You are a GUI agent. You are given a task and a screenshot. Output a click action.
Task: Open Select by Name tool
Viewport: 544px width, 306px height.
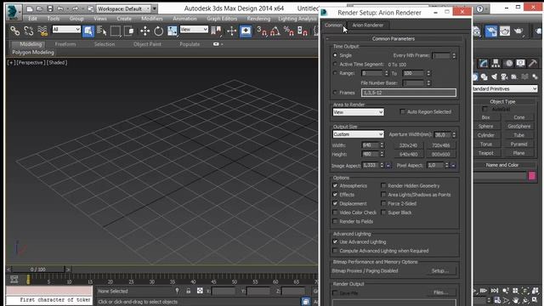click(101, 31)
